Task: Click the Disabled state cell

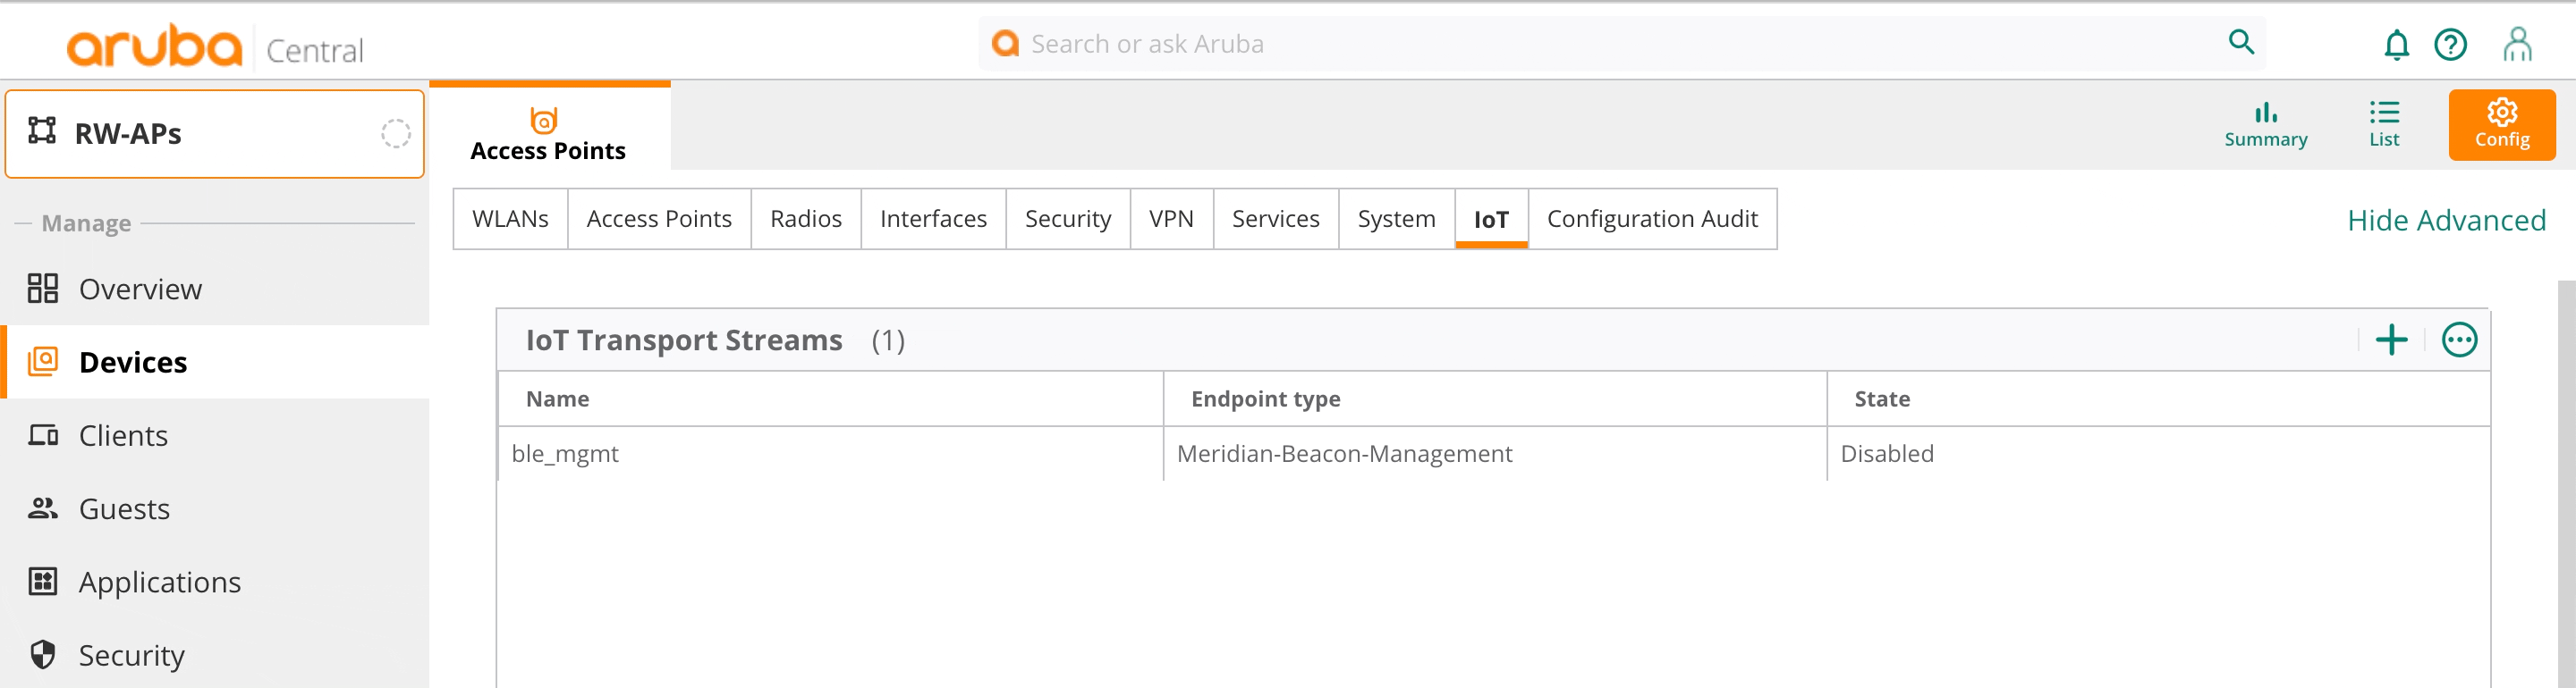Action: (x=2158, y=453)
